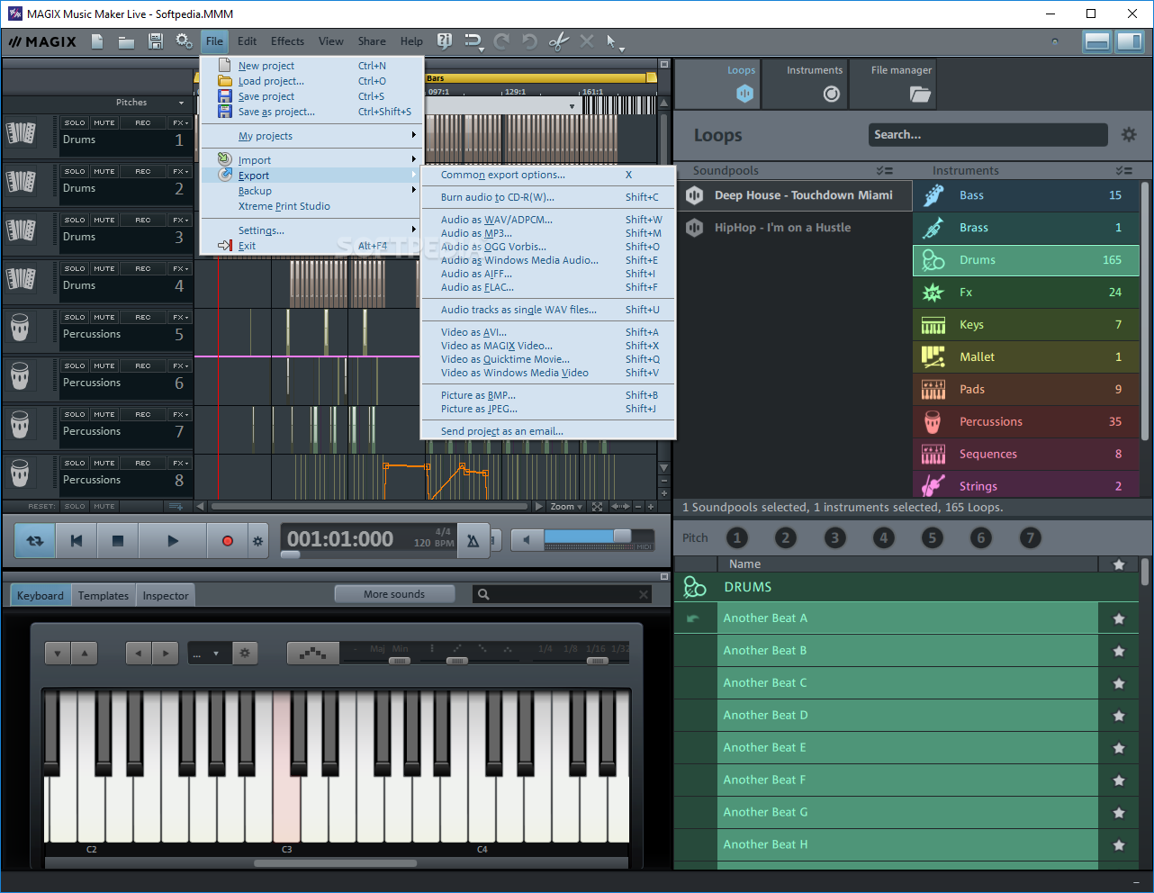Expand the My projects submenu

click(311, 136)
